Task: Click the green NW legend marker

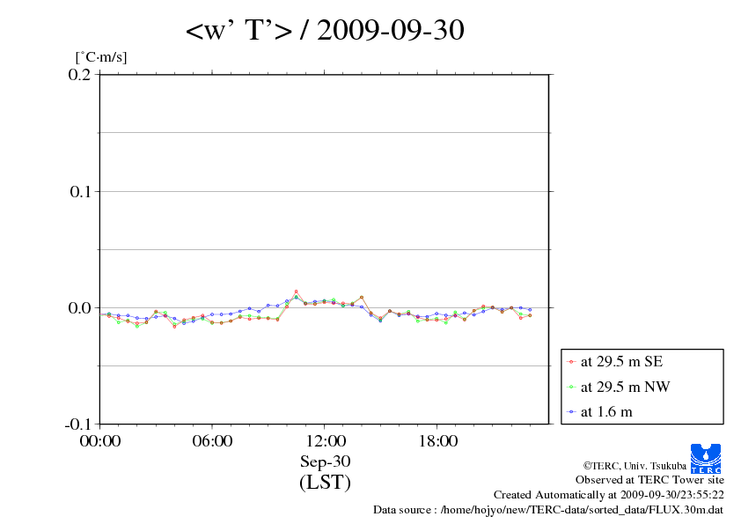Action: point(571,387)
